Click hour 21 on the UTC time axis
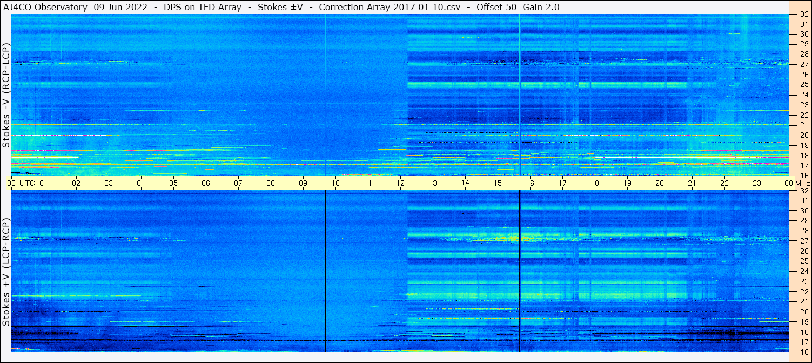Screen dimensions: 812x363 click(692, 183)
